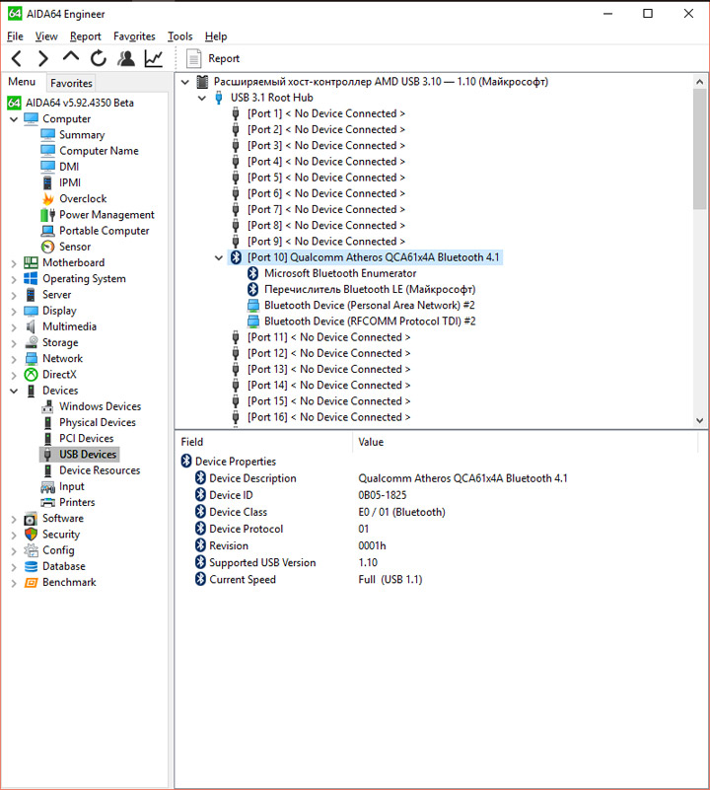Screen dimensions: 710x790
Task: Click the AIDA64 v5.92.4350 Beta root icon
Action: (x=14, y=103)
